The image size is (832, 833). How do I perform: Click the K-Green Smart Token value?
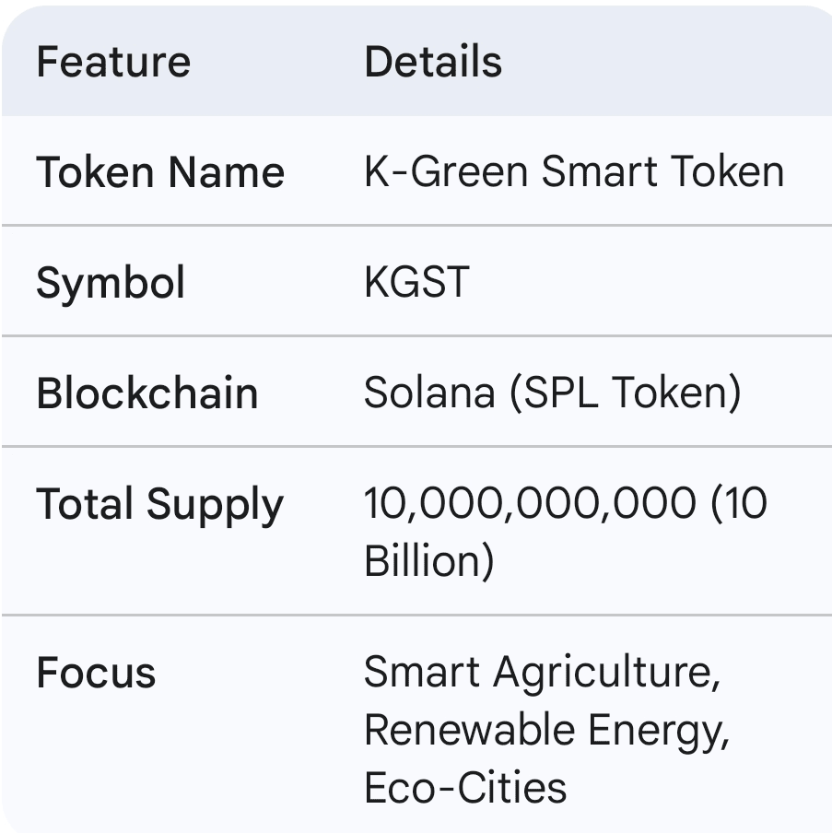tap(574, 171)
